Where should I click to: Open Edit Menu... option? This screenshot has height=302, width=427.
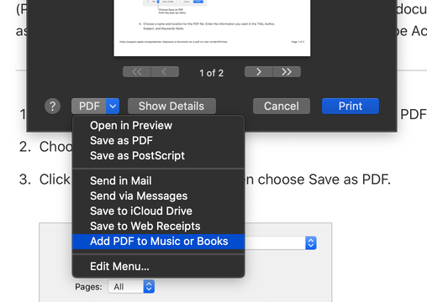coord(159,267)
